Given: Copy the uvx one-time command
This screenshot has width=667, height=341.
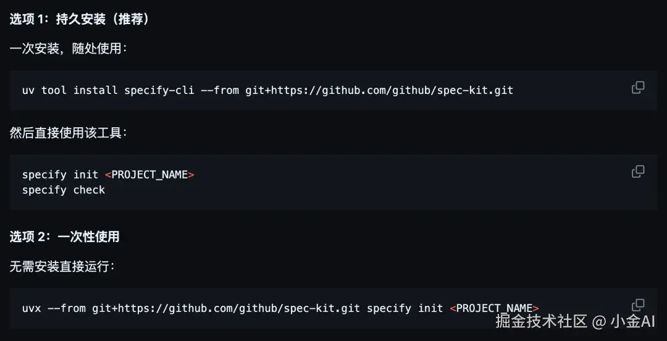Looking at the screenshot, I should click(x=637, y=305).
